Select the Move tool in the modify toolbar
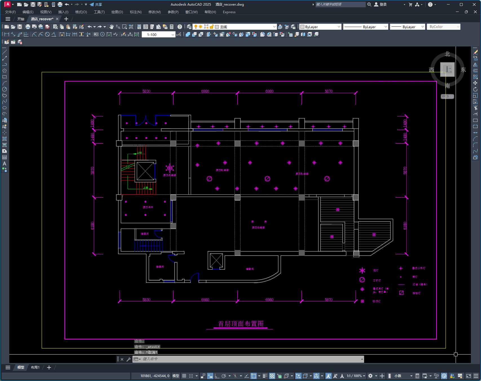This screenshot has width=481, height=381. [x=475, y=83]
